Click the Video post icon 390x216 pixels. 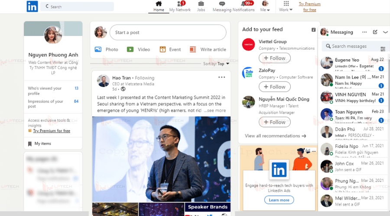[x=130, y=49]
